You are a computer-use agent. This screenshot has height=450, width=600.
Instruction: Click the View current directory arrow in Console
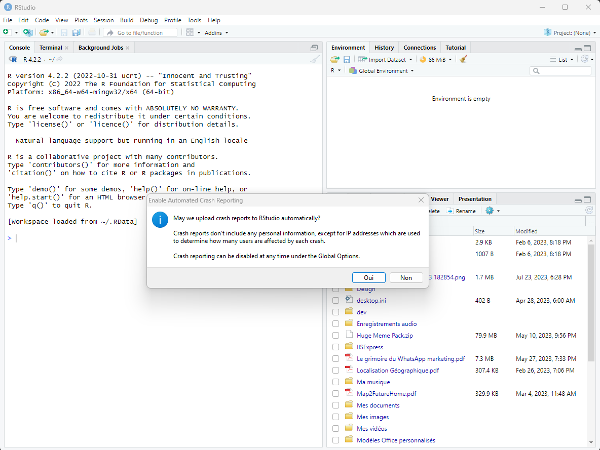tap(60, 59)
